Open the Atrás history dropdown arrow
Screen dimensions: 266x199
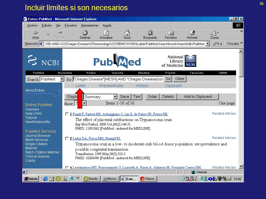(48, 35)
